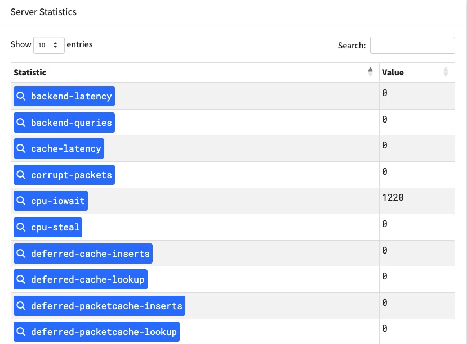The height and width of the screenshot is (344, 467).
Task: Click the magnifier icon on backend-queries
Action: (x=21, y=122)
